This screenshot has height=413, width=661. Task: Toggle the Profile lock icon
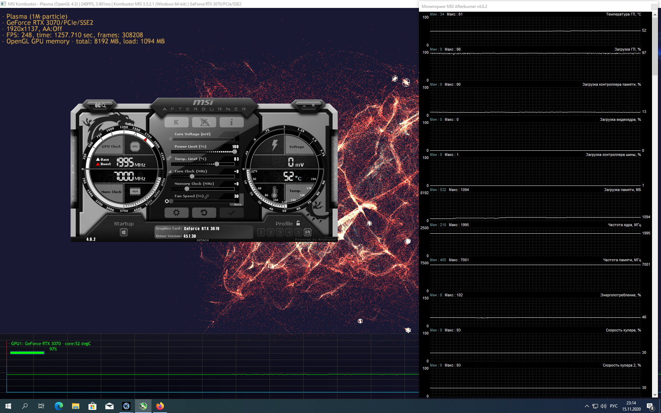(x=298, y=223)
